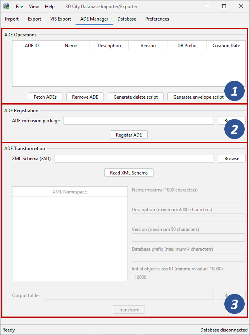Browse for an XML Schema (XSD) file
250x335 pixels.
click(232, 158)
